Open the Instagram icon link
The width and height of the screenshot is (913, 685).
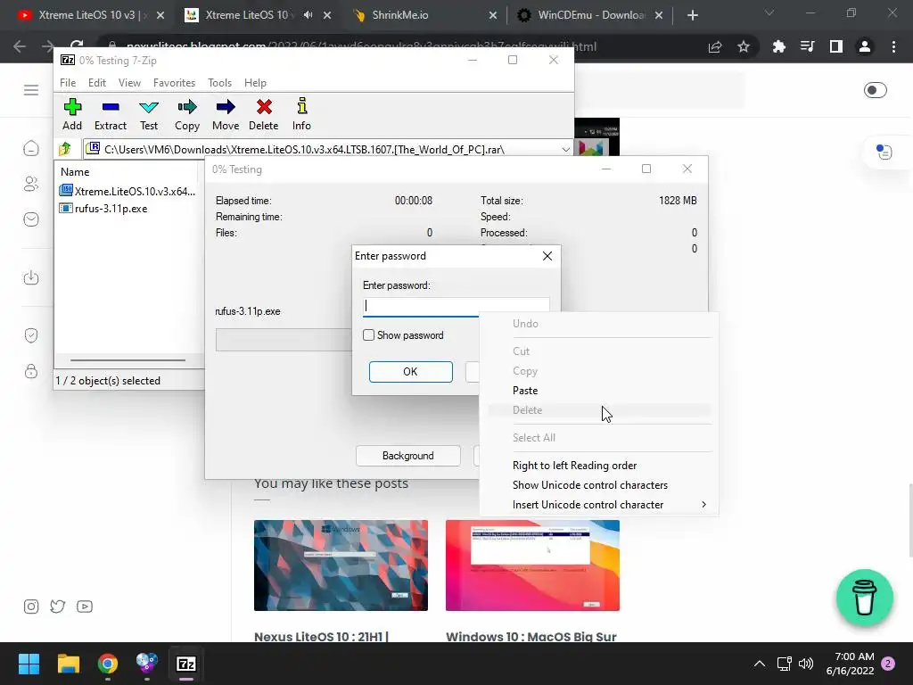point(31,607)
